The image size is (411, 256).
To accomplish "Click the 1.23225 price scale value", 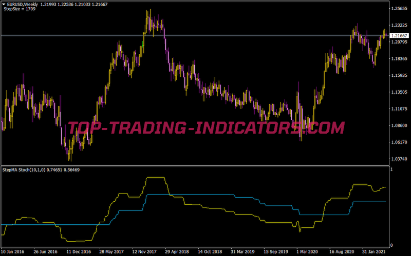I will (x=399, y=25).
